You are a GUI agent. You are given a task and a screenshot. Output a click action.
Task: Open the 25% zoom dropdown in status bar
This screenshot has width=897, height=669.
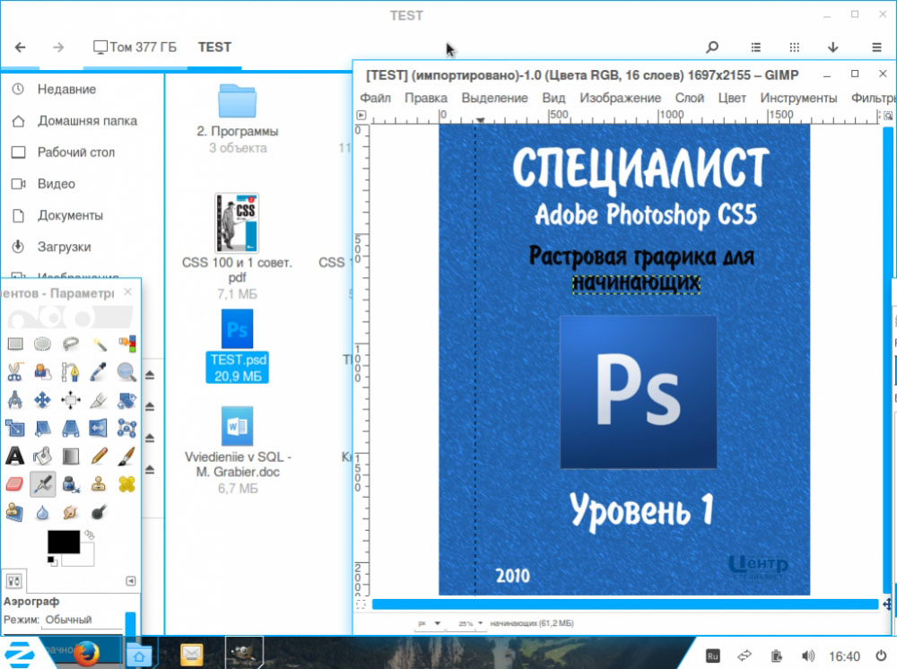tap(470, 623)
